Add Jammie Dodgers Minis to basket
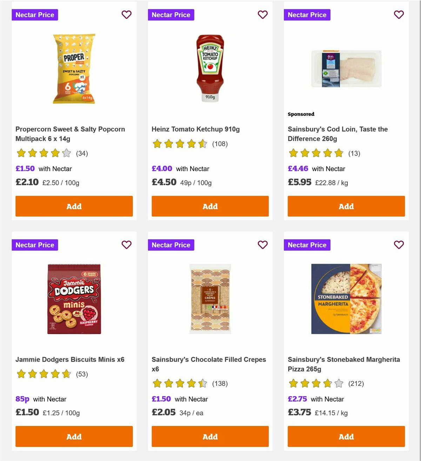 pos(74,436)
